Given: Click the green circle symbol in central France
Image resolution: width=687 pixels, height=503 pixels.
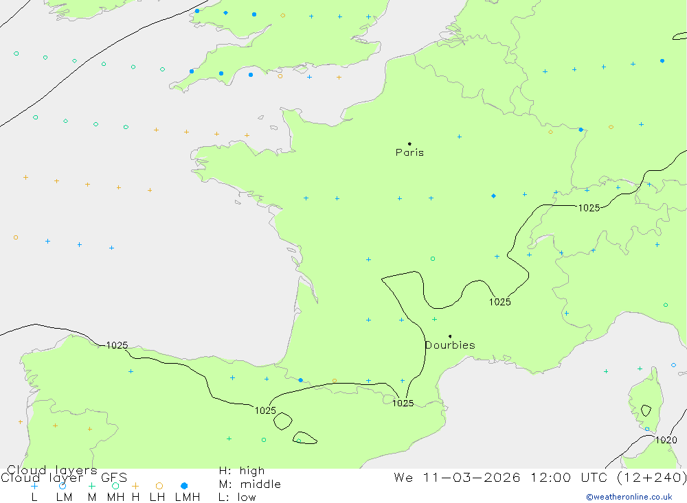Looking at the screenshot, I should tap(433, 259).
